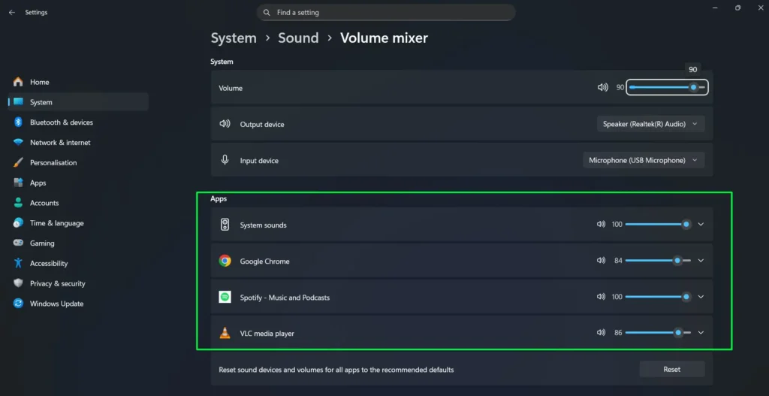Screen dimensions: 769x396
Task: Open Time & language settings
Action: point(78,222)
